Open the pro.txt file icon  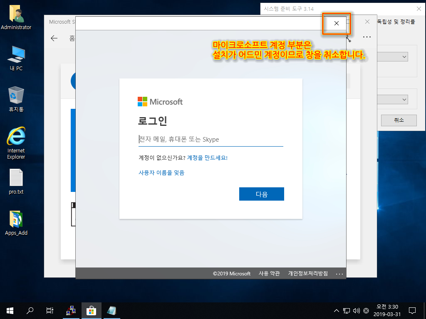coord(16,182)
